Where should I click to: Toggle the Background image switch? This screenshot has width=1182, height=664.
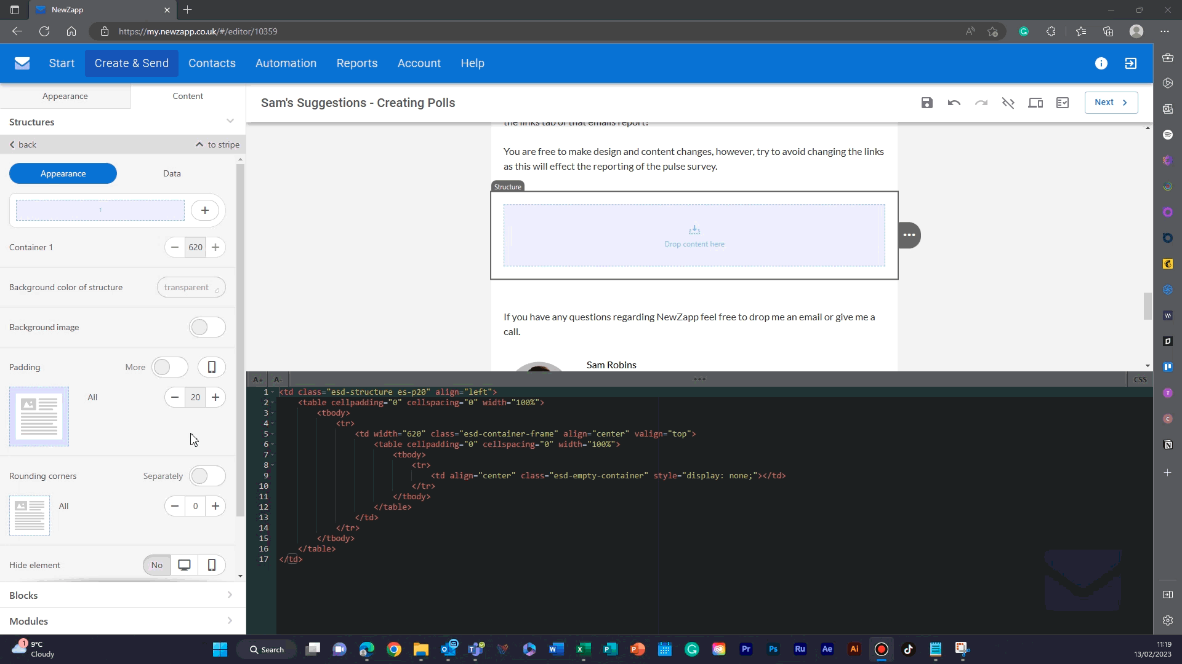tap(207, 327)
